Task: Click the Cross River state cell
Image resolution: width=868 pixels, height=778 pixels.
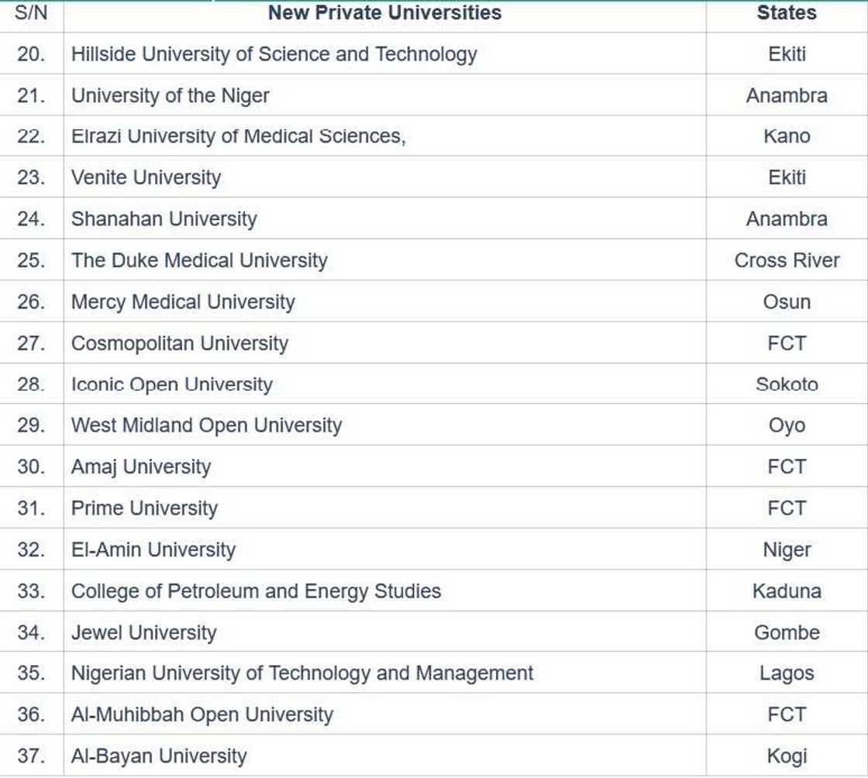Action: point(787,260)
